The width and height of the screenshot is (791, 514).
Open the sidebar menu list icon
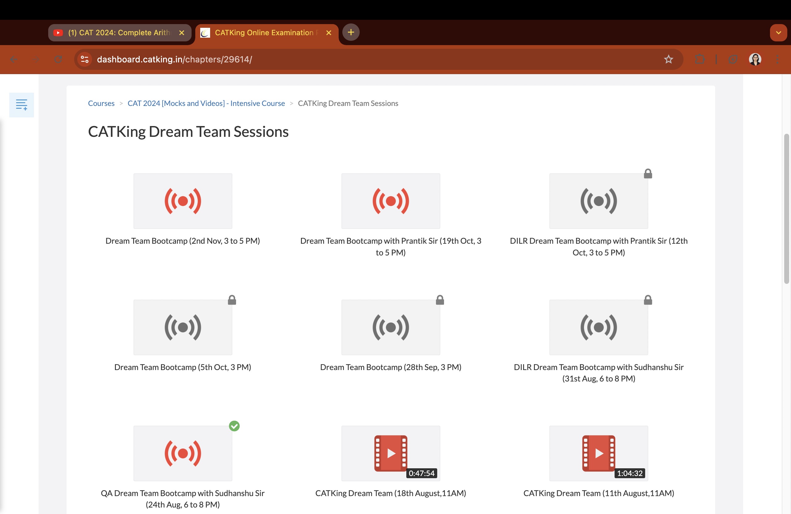pyautogui.click(x=21, y=105)
